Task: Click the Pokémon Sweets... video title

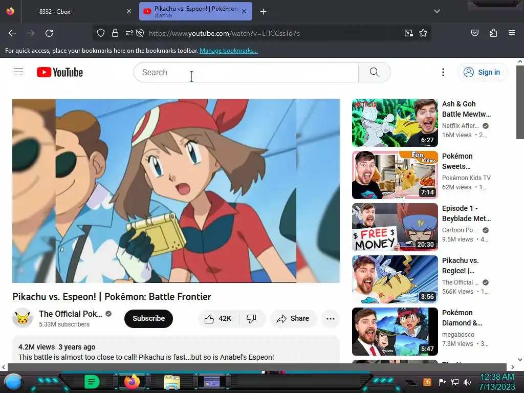Action: [457, 161]
